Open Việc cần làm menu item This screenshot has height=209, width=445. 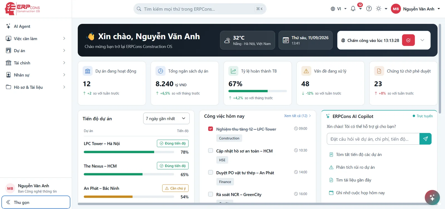click(x=36, y=38)
